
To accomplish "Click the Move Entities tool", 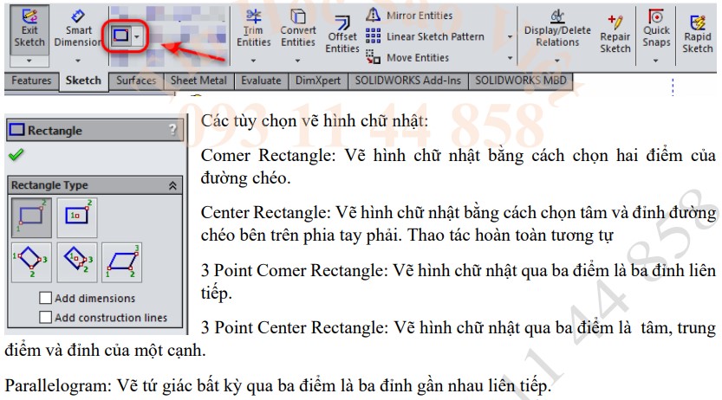I will click(407, 57).
